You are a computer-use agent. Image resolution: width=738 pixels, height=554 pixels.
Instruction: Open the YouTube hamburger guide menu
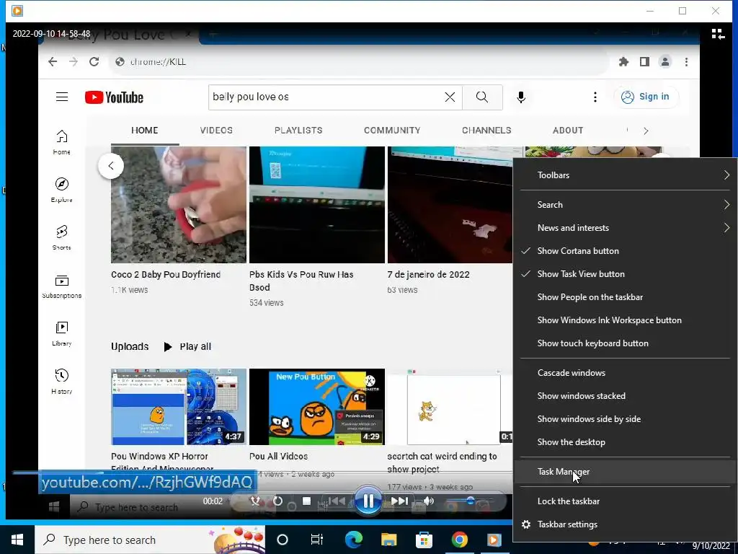tap(62, 97)
